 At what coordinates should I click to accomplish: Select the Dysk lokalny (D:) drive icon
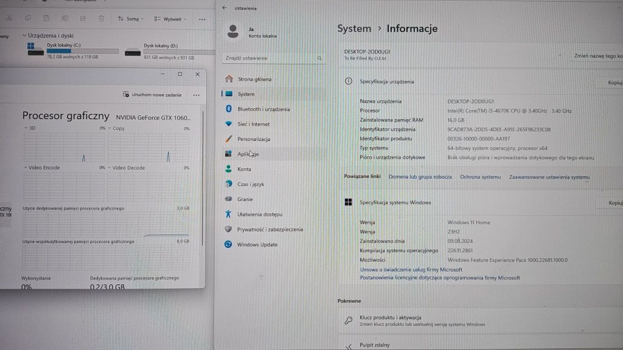pyautogui.click(x=133, y=52)
